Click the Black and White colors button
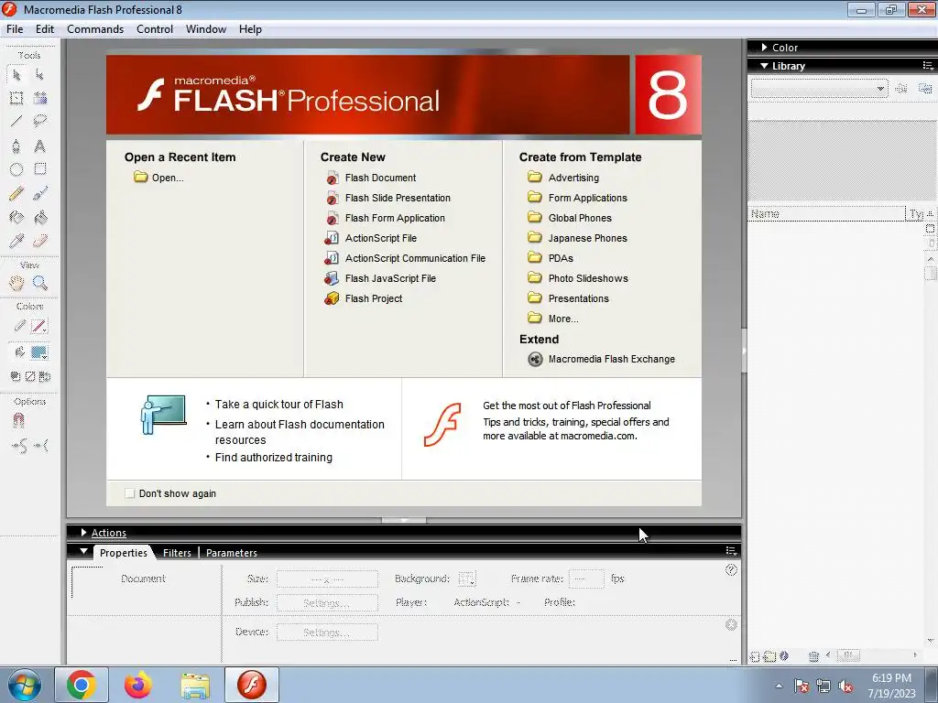Screen dimensions: 938x703 tap(16, 376)
